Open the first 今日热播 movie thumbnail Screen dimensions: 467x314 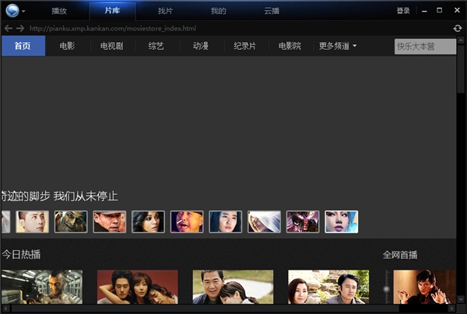pyautogui.click(x=41, y=287)
